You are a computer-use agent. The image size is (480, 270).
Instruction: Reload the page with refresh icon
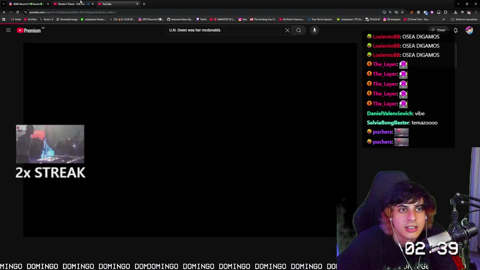(x=17, y=12)
